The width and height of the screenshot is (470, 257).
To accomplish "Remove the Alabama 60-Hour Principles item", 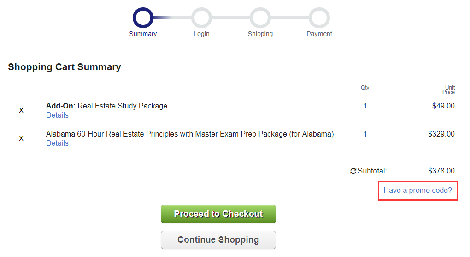I will click(21, 139).
